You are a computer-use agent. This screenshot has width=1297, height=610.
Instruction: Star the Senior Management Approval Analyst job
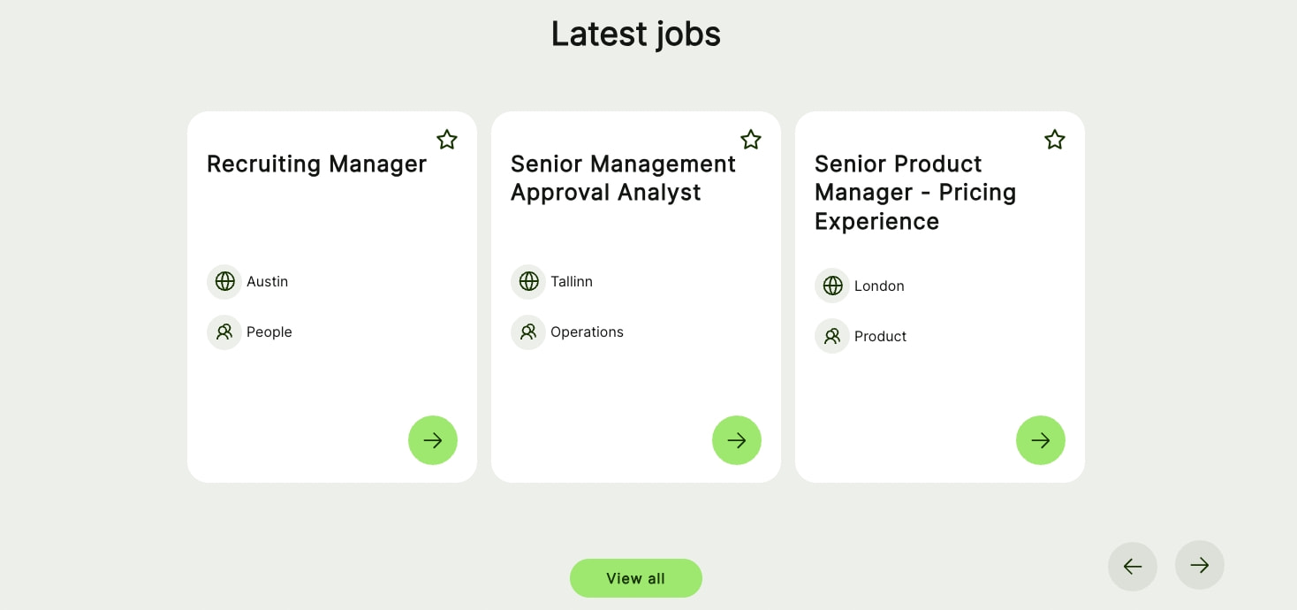tap(751, 140)
